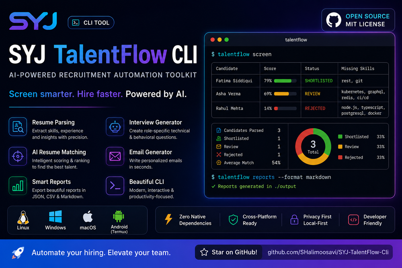Image resolution: width=402 pixels, height=268 pixels.
Task: Click the Candidates Parsed document icon
Action: (219, 130)
